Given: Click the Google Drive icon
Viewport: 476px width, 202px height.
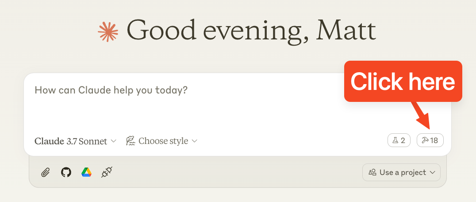Looking at the screenshot, I should pyautogui.click(x=86, y=172).
